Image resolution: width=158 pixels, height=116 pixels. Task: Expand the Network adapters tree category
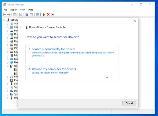[8, 62]
